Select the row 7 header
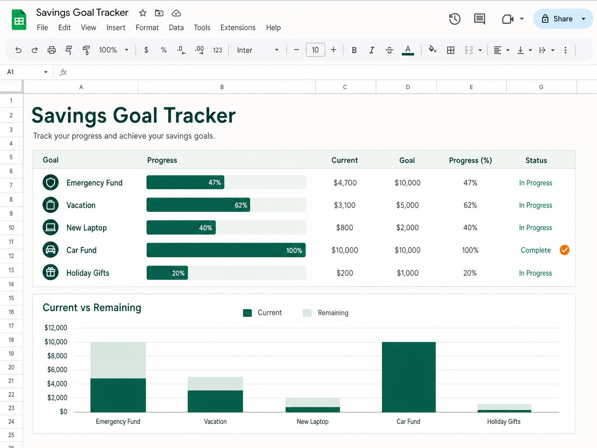Viewport: 597px width, 448px height. click(11, 185)
